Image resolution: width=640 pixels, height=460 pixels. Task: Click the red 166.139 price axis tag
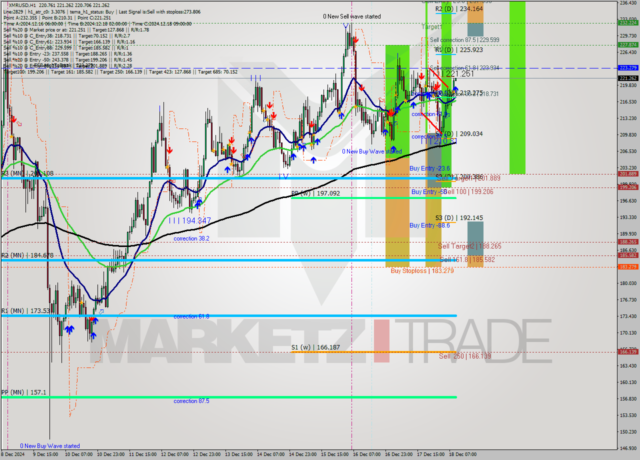[x=628, y=351]
